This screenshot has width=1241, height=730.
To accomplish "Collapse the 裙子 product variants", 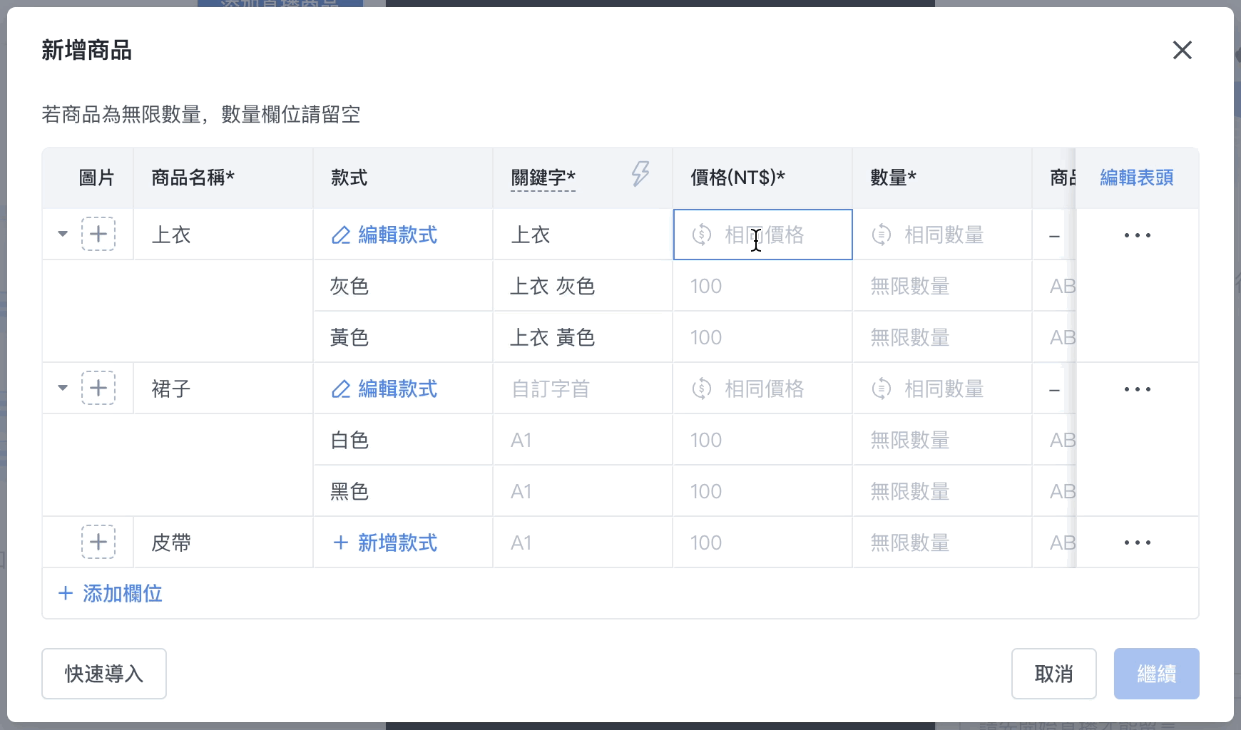I will (63, 388).
